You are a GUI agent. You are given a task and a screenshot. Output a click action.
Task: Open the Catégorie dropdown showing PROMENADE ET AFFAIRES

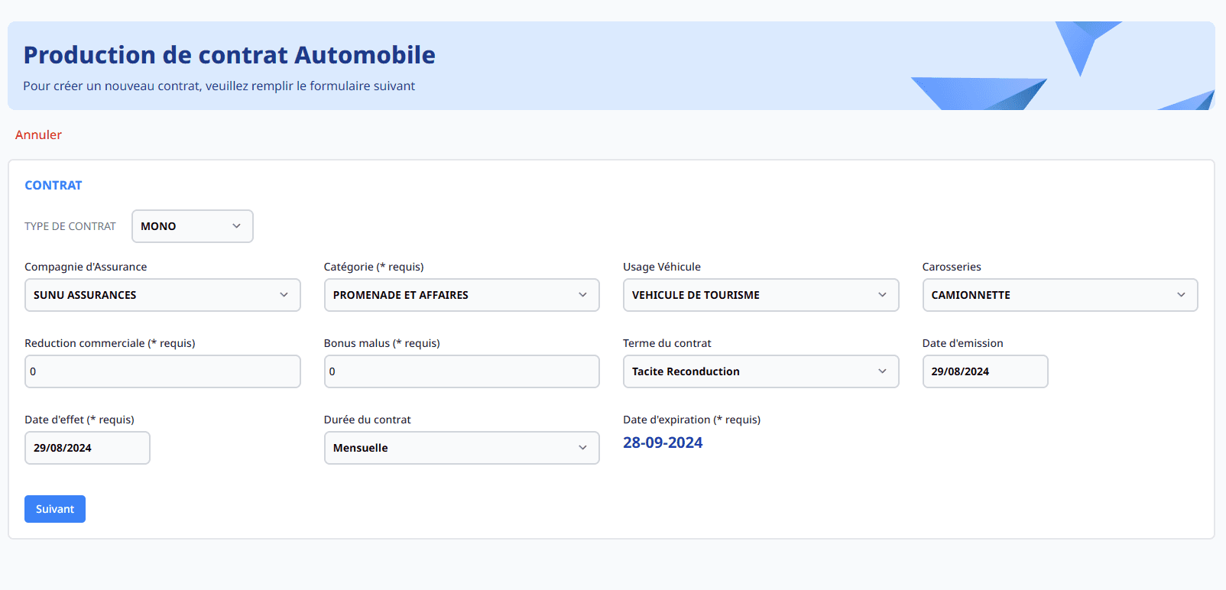point(461,295)
